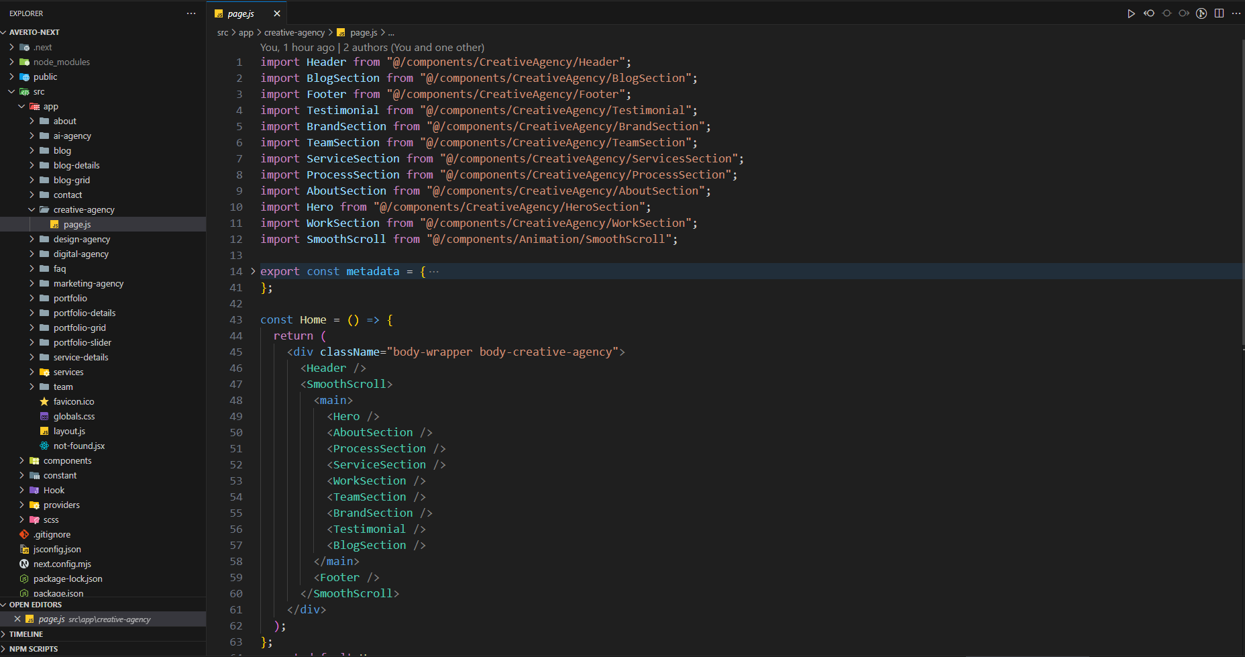Viewport: 1245px width, 657px height.
Task: Open the '2 authors' git codelens link
Action: click(x=414, y=47)
